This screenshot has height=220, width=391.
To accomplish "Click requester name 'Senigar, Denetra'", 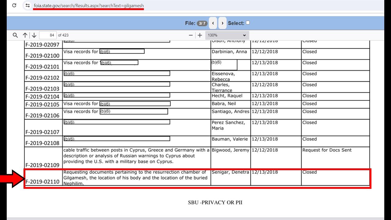I will click(x=230, y=172).
